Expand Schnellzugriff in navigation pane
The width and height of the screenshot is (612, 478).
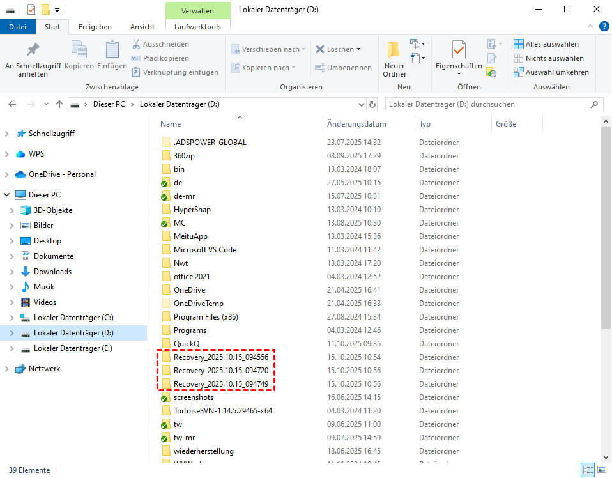(7, 134)
